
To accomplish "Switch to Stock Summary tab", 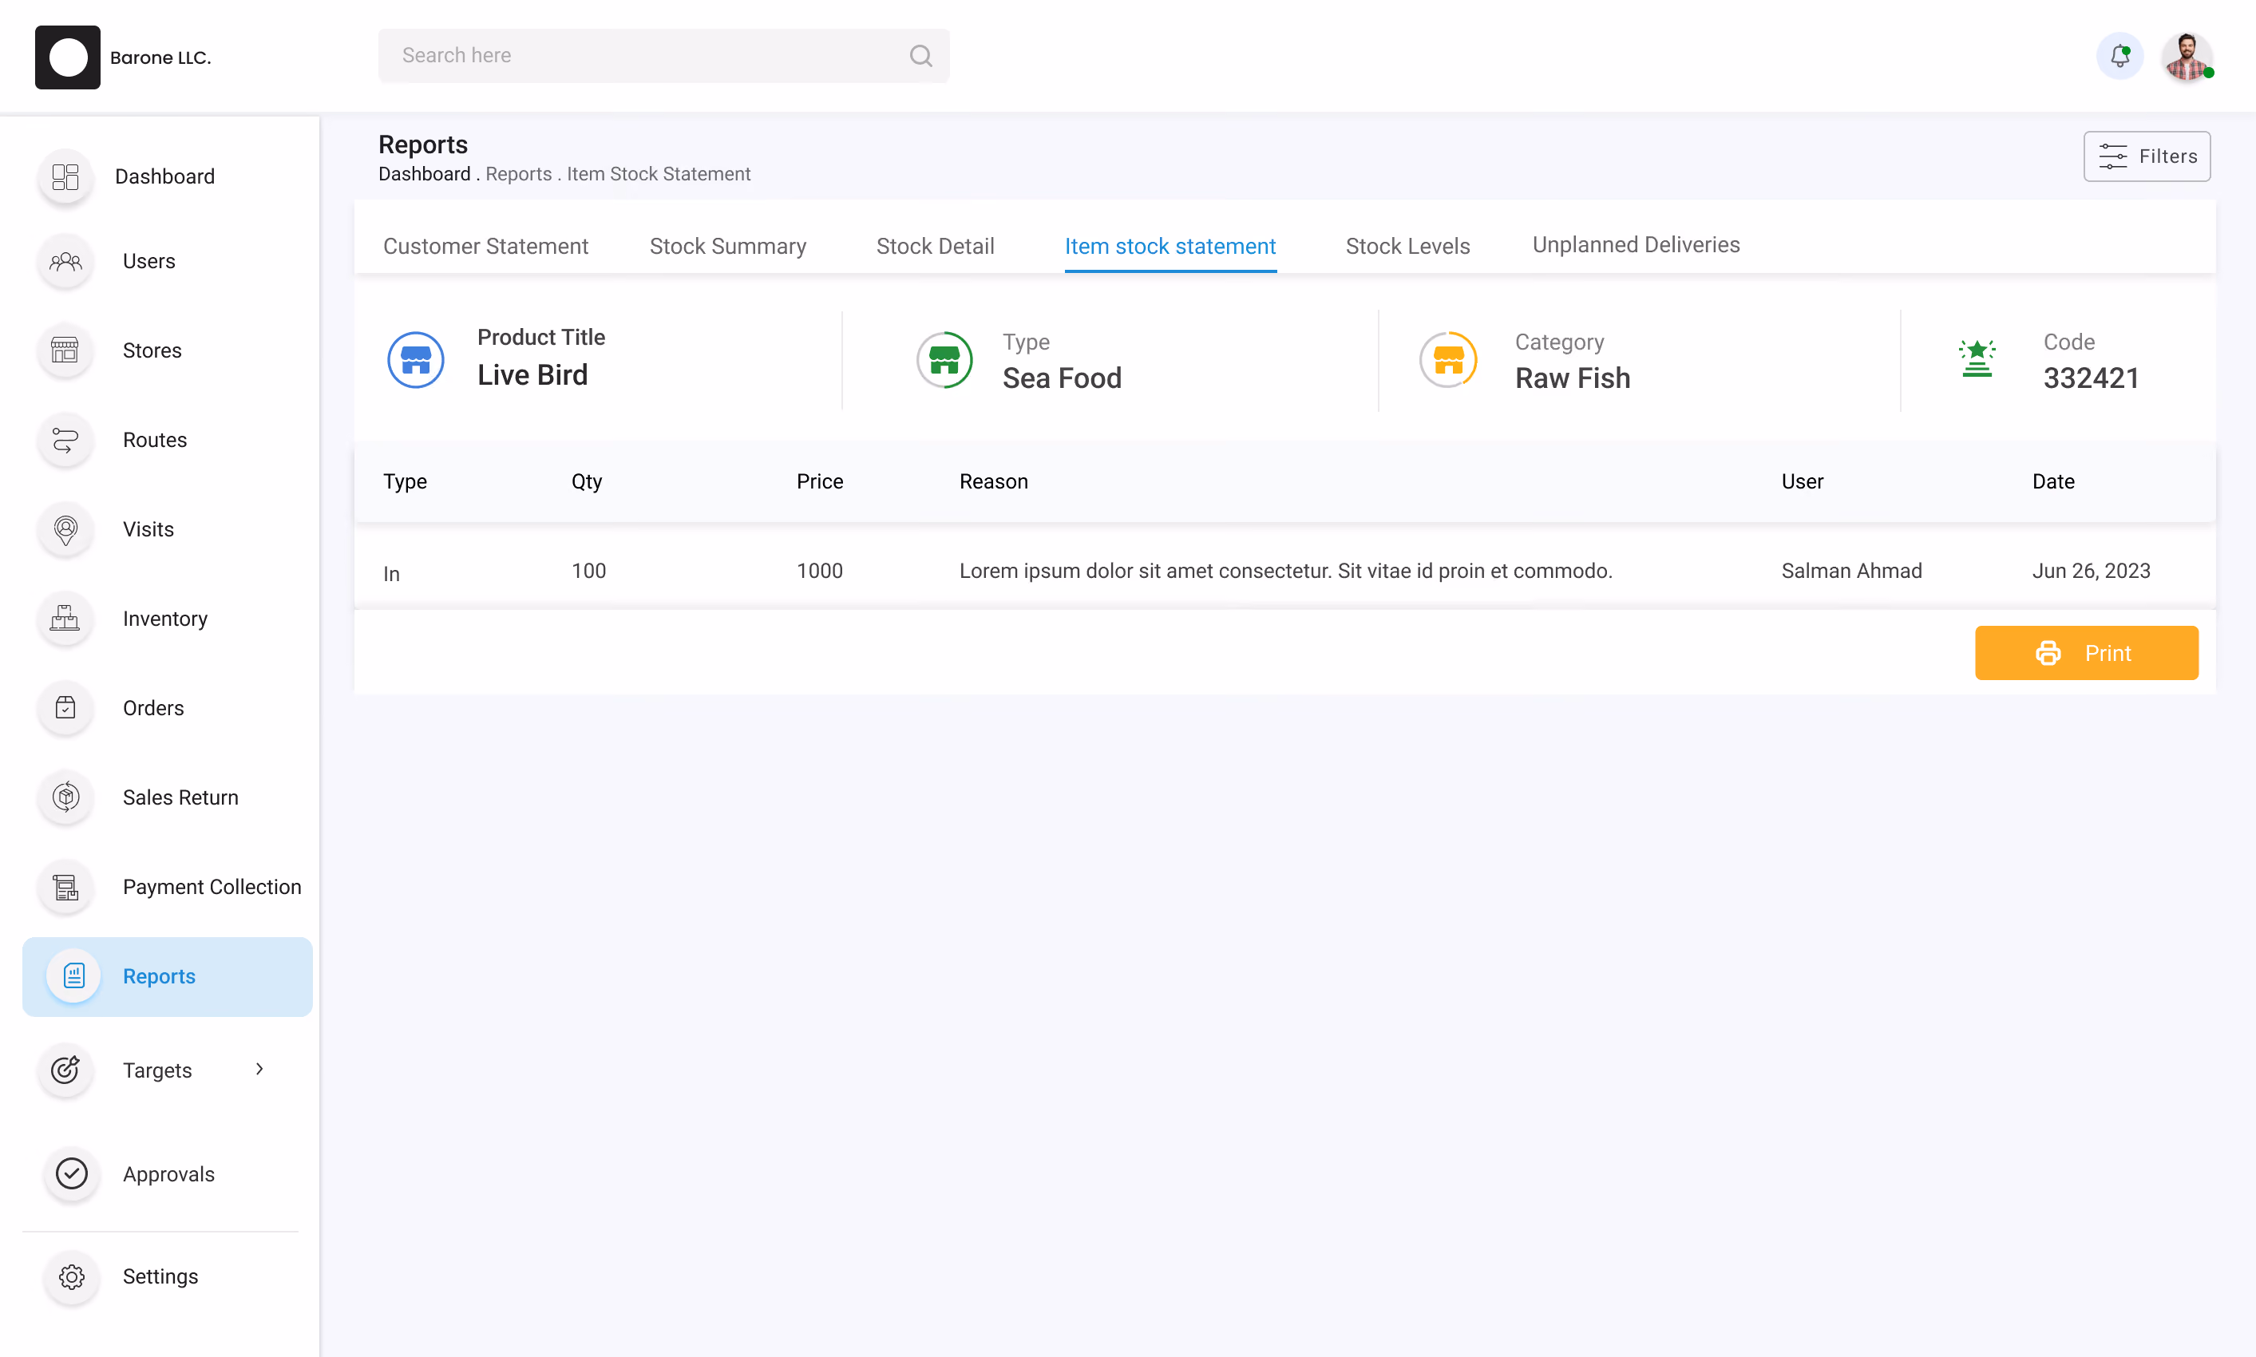I will (728, 246).
